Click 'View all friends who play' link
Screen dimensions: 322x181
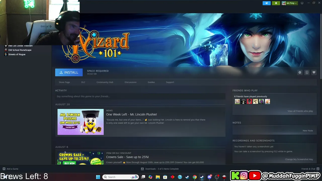(300, 111)
